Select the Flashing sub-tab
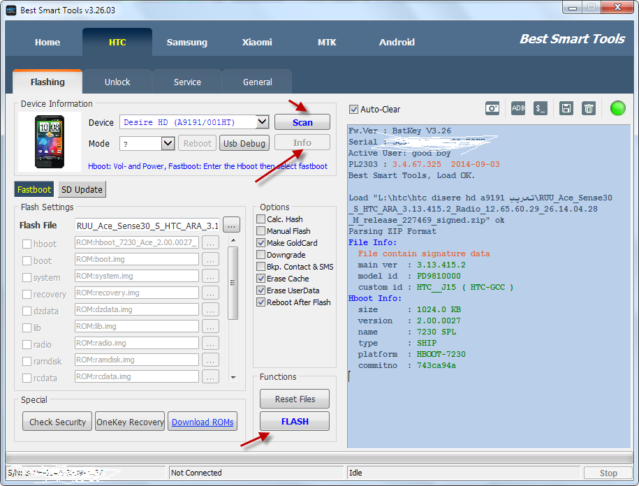Image resolution: width=639 pixels, height=486 pixels. point(47,82)
